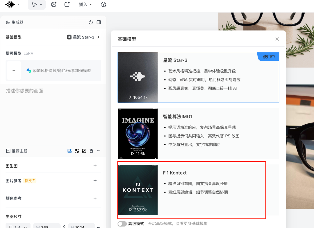
Task: Click the 基础模型 dialog title
Action: 127,39
